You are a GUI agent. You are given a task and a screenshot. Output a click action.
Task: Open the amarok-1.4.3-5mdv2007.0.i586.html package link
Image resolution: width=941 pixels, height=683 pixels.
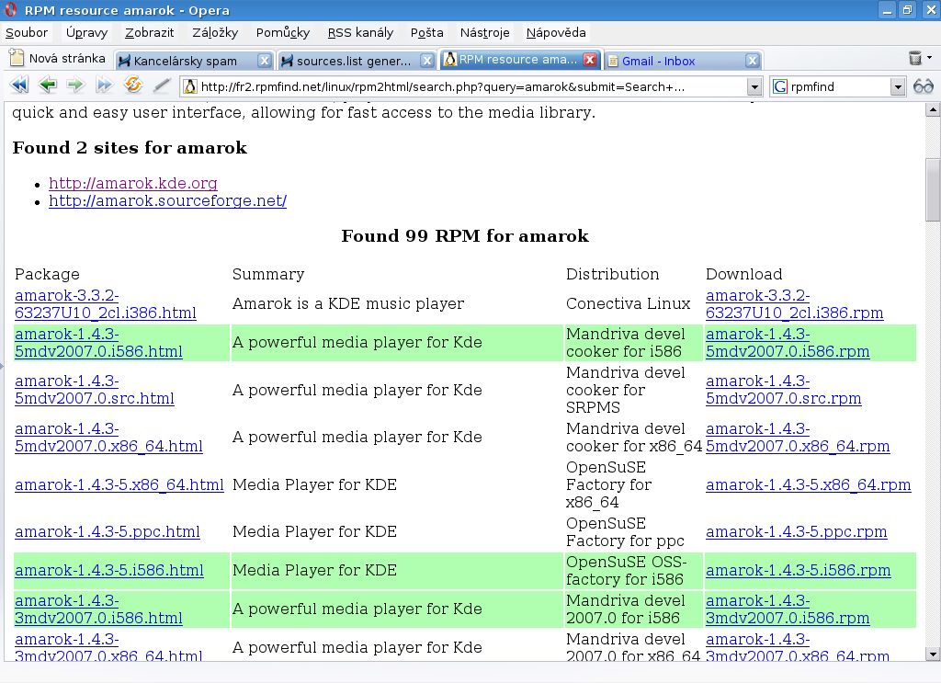tap(98, 343)
